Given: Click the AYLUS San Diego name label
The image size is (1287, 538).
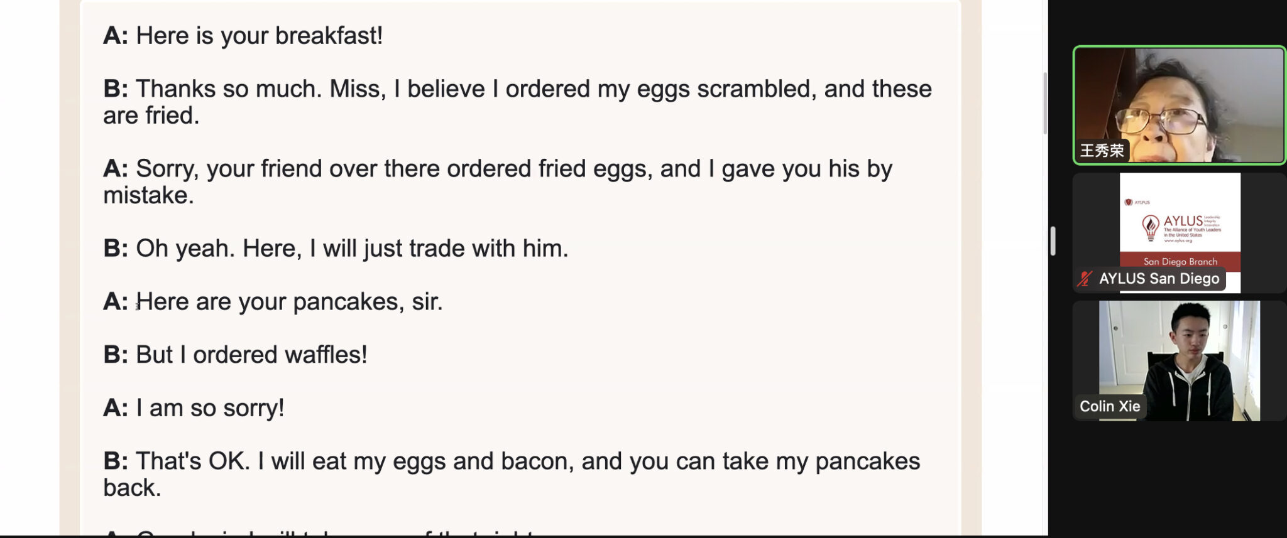Looking at the screenshot, I should tap(1159, 279).
